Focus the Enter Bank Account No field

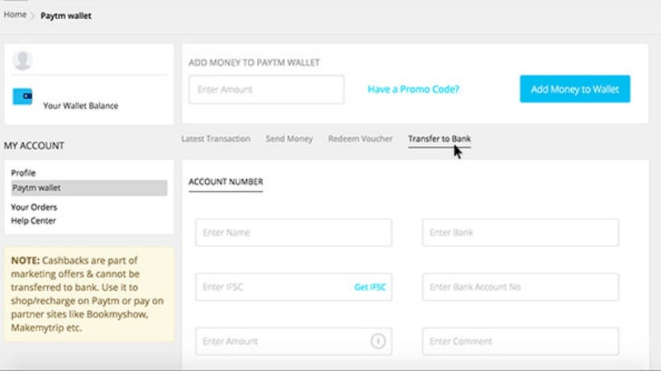(521, 287)
